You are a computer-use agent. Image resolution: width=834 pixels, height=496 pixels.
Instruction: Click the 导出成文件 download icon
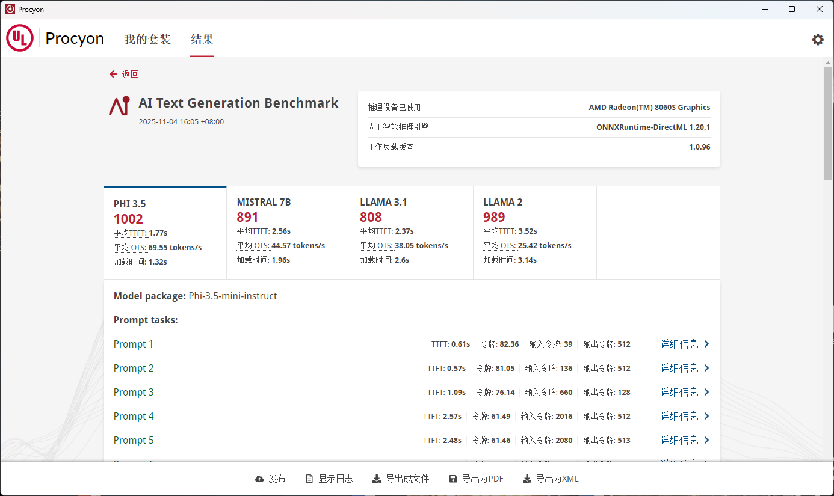coord(377,479)
